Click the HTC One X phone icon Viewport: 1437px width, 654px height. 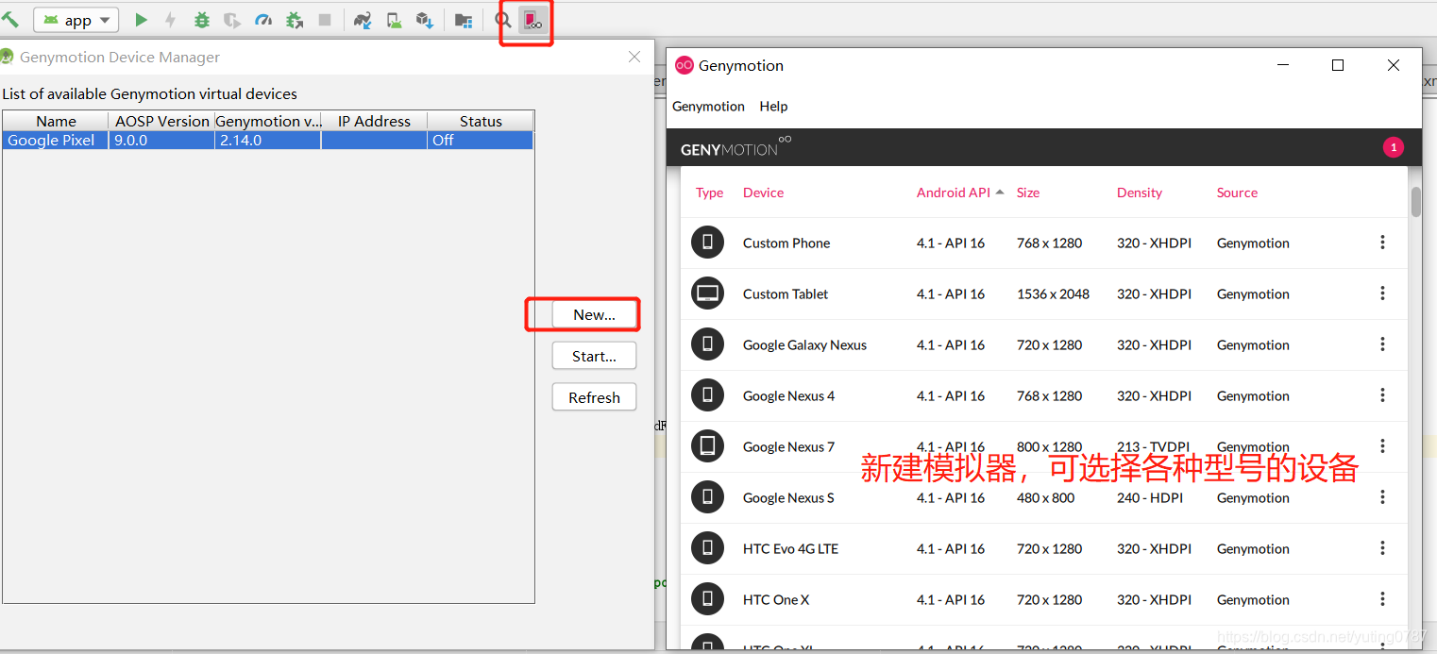pyautogui.click(x=707, y=599)
